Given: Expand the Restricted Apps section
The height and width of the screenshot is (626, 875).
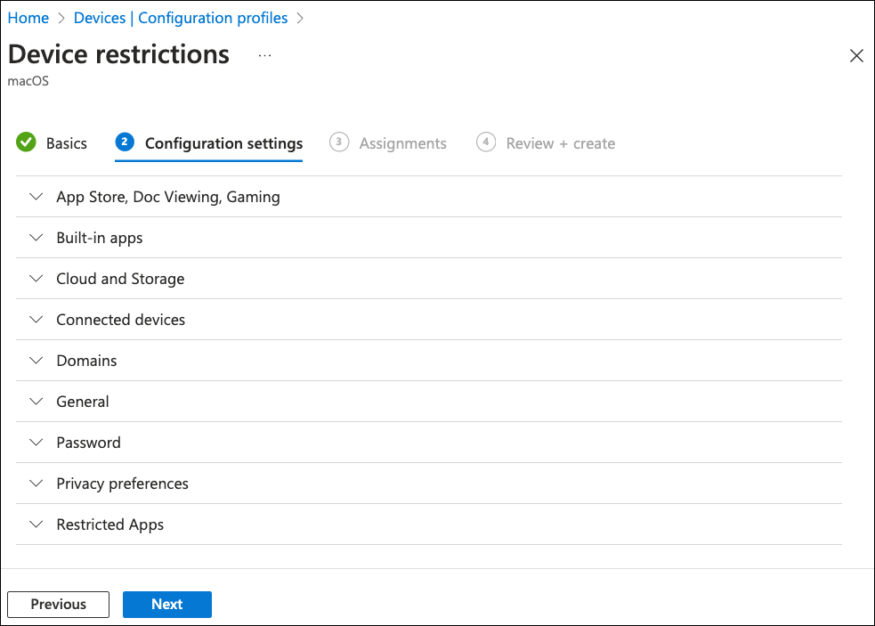Looking at the screenshot, I should pos(109,524).
